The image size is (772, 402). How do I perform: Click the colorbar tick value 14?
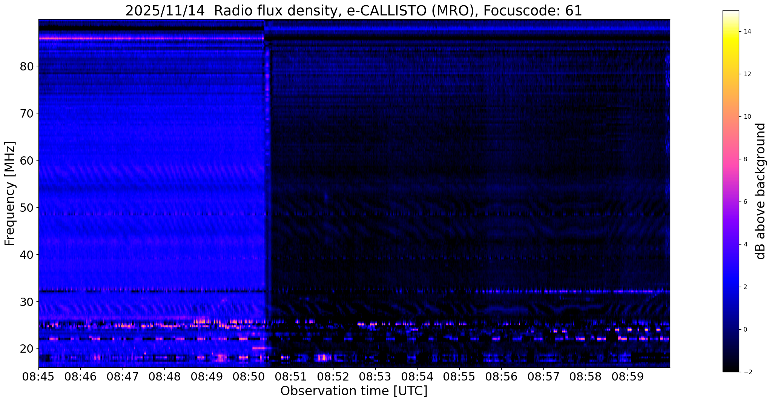point(747,32)
